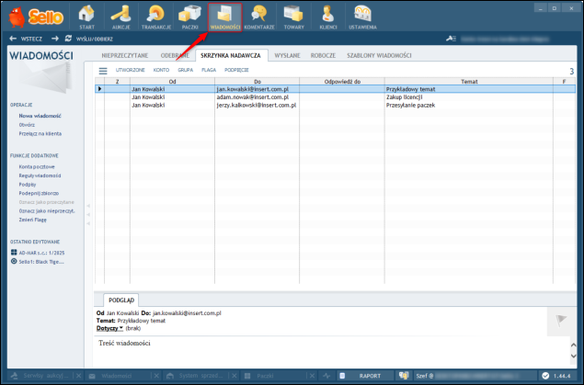This screenshot has height=385, width=584.
Task: Switch to ODEBRANE tab
Action: 175,55
